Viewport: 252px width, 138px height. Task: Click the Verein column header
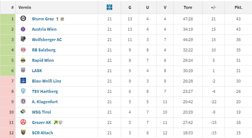point(25,7)
